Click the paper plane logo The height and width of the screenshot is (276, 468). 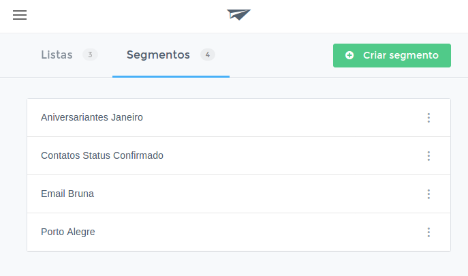click(x=238, y=14)
